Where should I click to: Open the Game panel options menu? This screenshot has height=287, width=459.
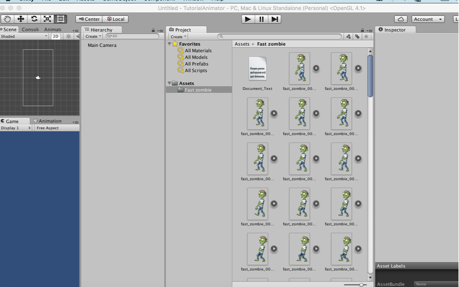76,122
